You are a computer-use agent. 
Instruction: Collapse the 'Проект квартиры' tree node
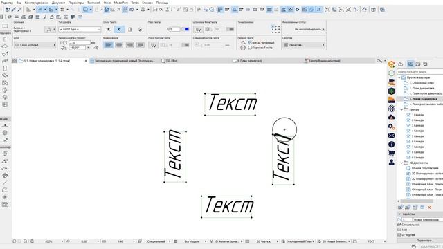(x=399, y=77)
